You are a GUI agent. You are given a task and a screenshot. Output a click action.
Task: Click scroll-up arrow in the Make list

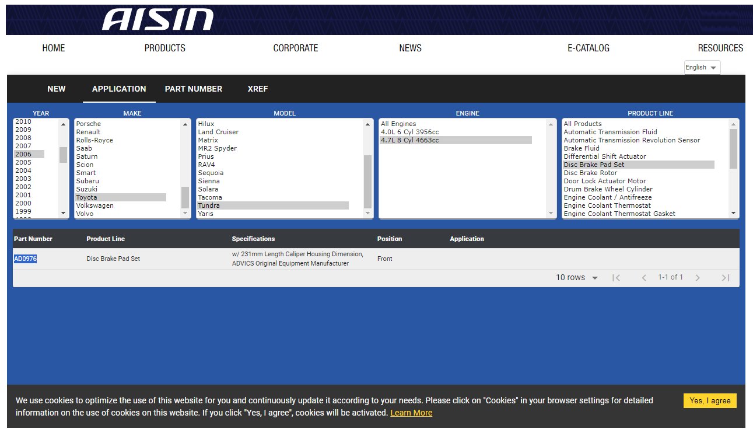point(185,124)
